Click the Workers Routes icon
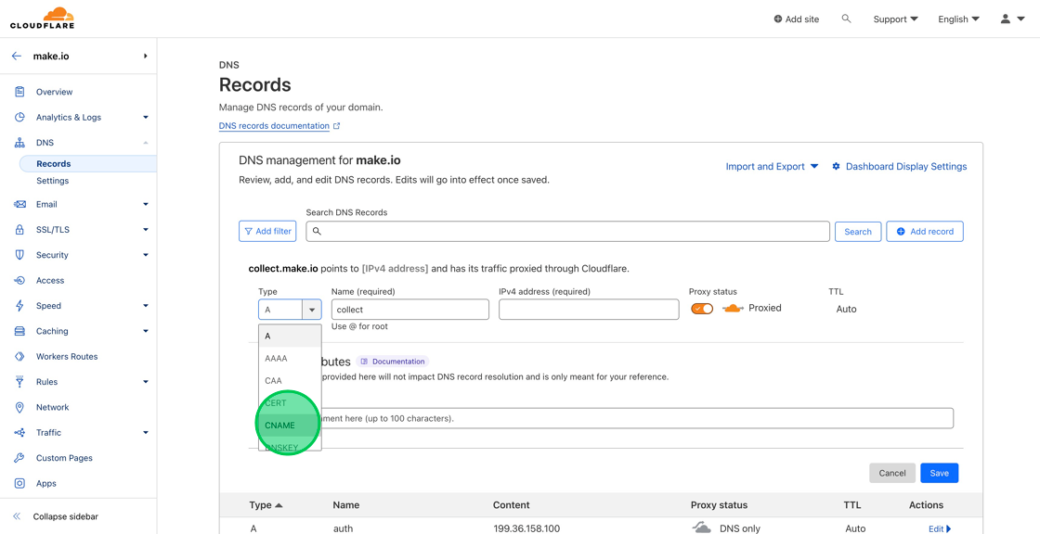The height and width of the screenshot is (534, 1040). pyautogui.click(x=20, y=356)
